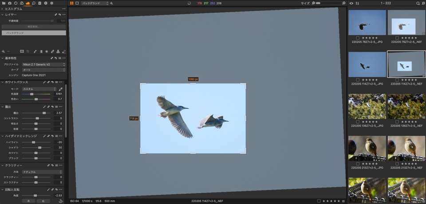The height and width of the screenshot is (204, 426).
Task: Click the 露出 exposure slider handle
Action: pos(44,113)
